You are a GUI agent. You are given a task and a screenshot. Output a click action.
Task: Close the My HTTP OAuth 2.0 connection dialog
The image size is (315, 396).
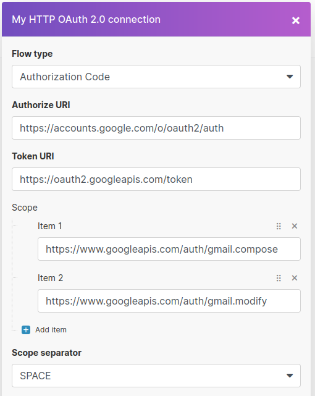[296, 20]
